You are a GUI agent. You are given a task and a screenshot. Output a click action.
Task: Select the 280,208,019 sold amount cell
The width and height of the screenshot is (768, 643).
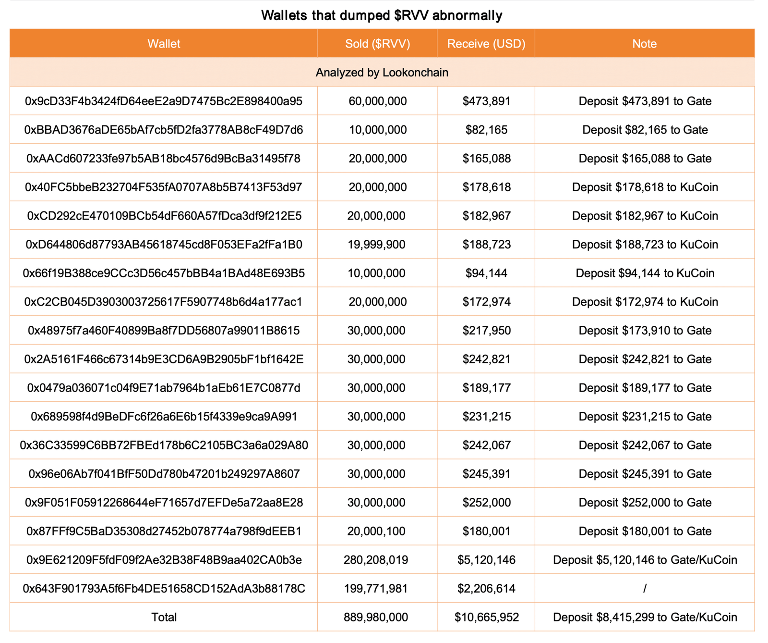(376, 560)
